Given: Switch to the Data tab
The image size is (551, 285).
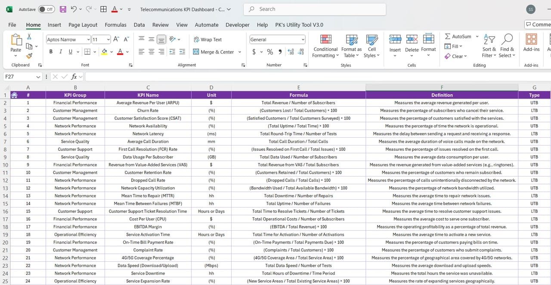Looking at the screenshot, I should click(139, 25).
